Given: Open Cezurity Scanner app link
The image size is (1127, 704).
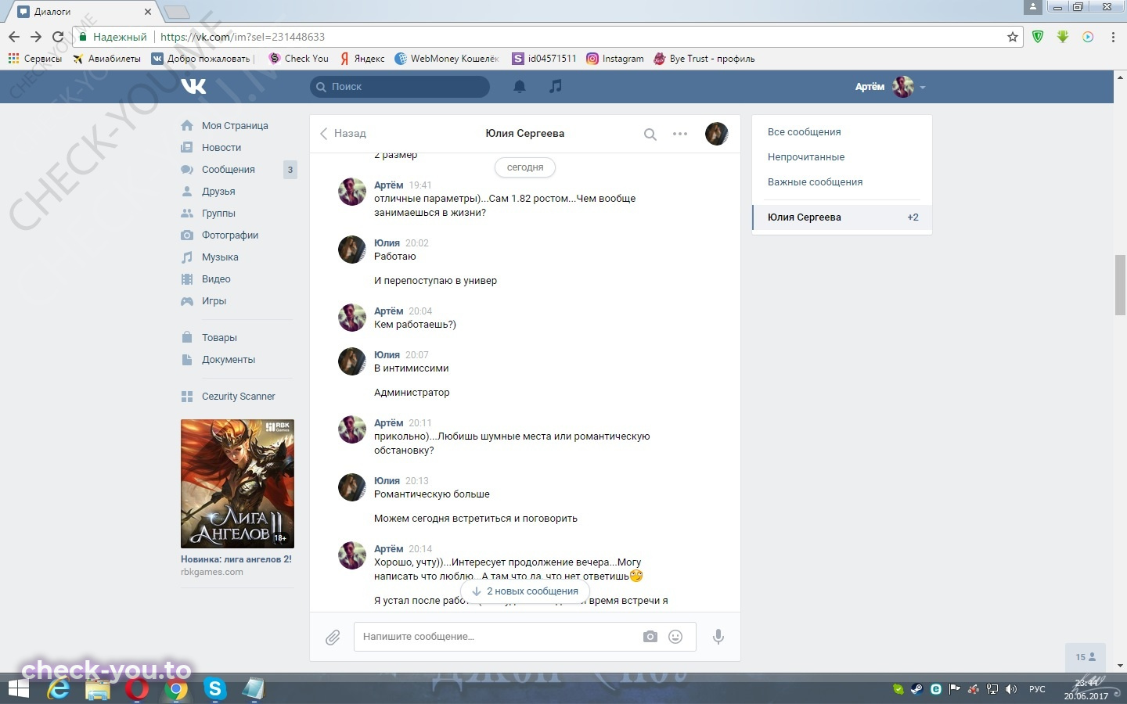Looking at the screenshot, I should (x=238, y=397).
